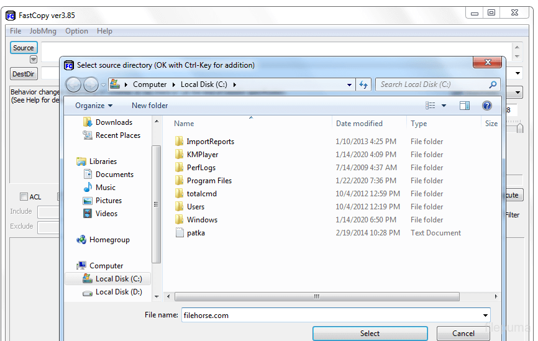Viewport: 538px width, 341px height.
Task: Sort by the Name column header
Action: click(184, 124)
